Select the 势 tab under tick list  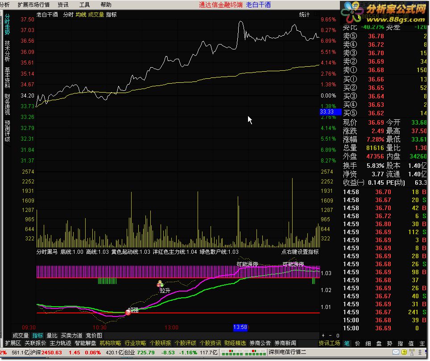390,344
